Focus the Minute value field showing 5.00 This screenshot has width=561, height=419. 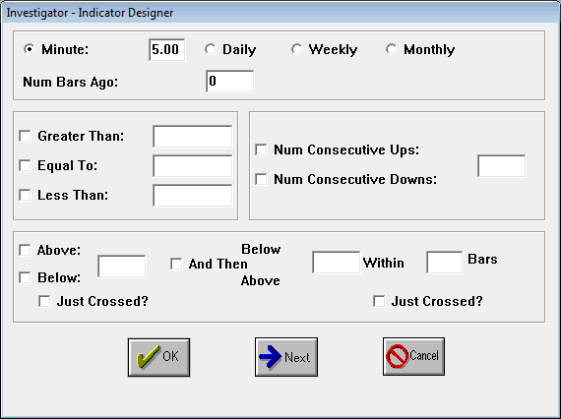(167, 50)
